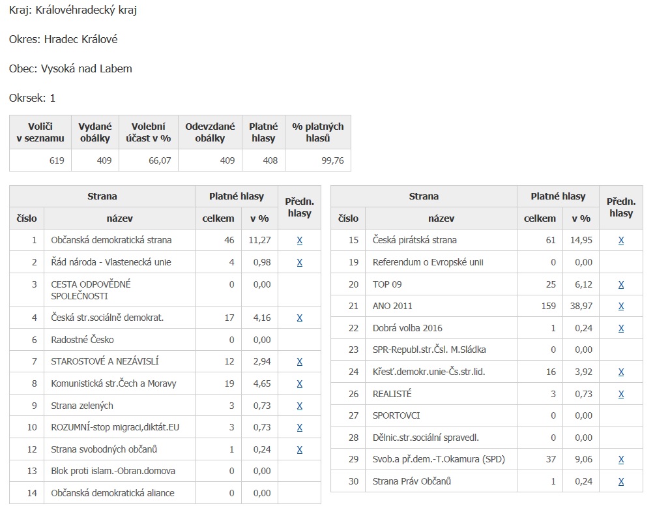This screenshot has height=508, width=655.
Task: Click TOP 09 percentage 6,12
Action: [x=583, y=284]
